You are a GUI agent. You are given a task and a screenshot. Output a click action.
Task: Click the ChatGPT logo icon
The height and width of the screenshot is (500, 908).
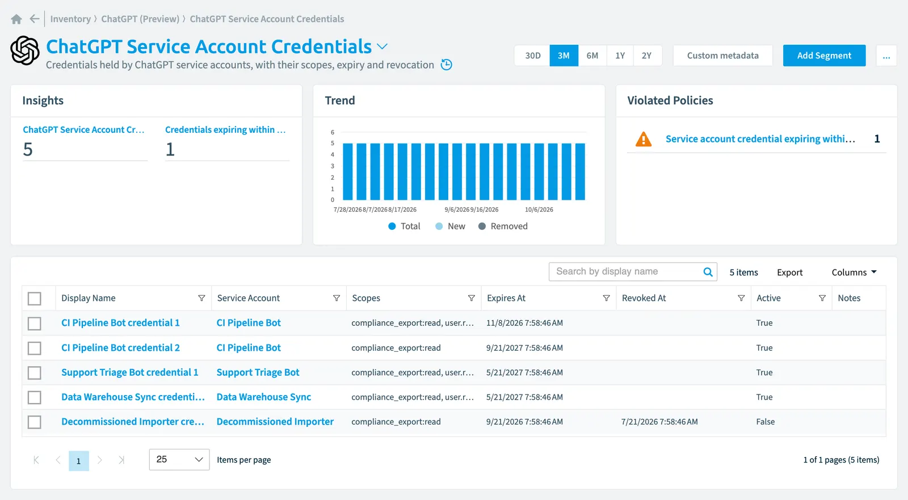(x=25, y=51)
